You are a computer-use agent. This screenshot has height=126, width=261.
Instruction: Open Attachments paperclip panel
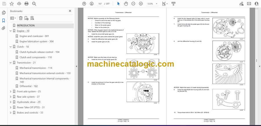(x=3, y=28)
